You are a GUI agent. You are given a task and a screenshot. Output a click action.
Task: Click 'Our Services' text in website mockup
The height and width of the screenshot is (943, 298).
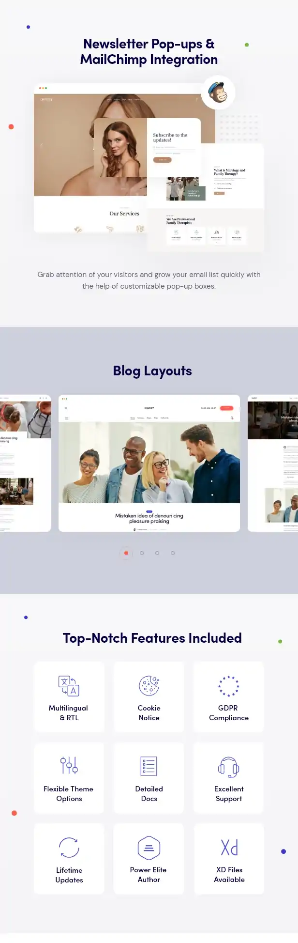click(x=124, y=214)
